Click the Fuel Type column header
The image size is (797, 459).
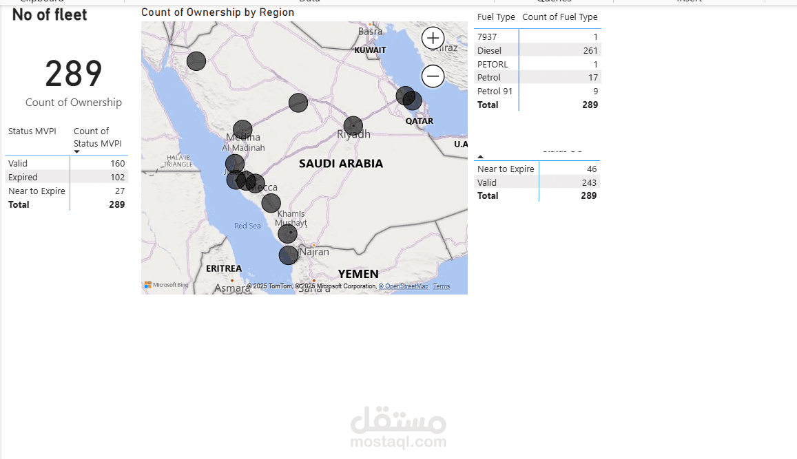(x=496, y=17)
